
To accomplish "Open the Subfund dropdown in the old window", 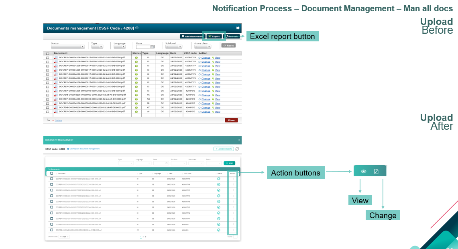I will click(173, 47).
